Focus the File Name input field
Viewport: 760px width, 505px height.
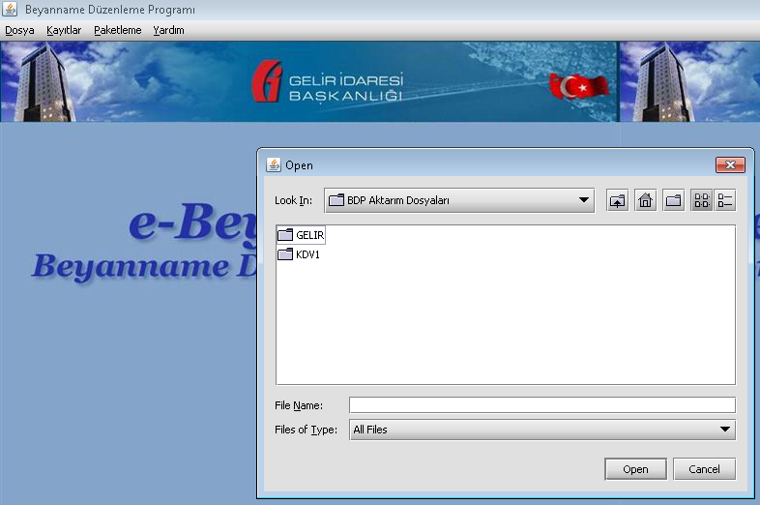coord(541,405)
